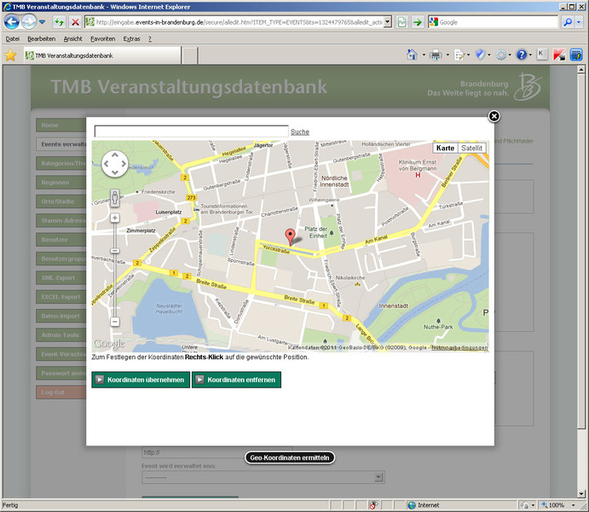This screenshot has width=589, height=512.
Task: Switch map to Satellit view
Action: (472, 148)
